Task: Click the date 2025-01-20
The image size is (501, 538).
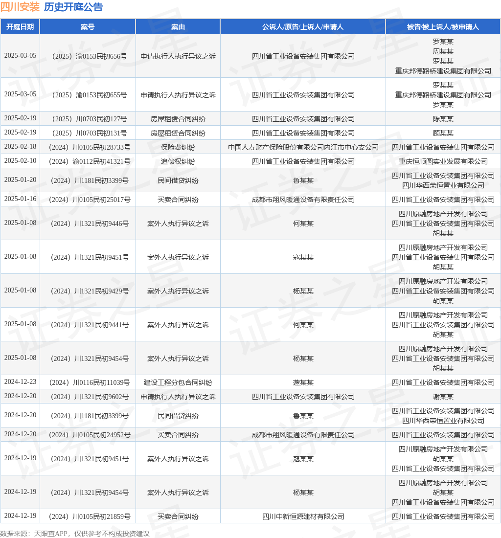Action: [20, 180]
